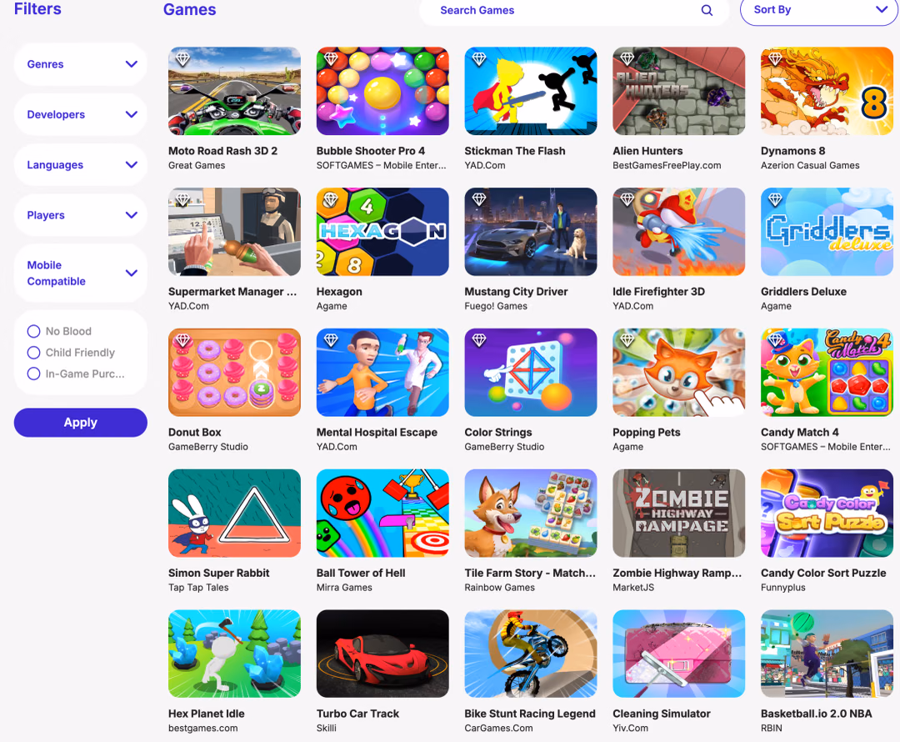Screen dimensions: 900x742
Task: Open the Languages filter dropdown
Action: (80, 165)
